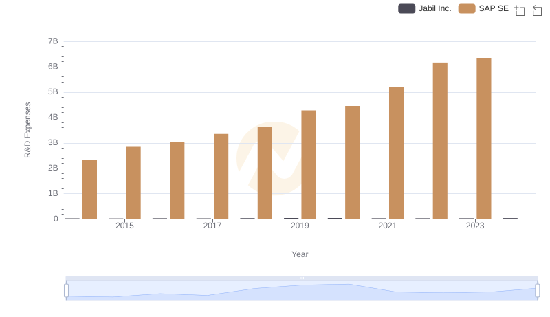Image resolution: width=550 pixels, height=317 pixels.
Task: Select the left handle of the zoom slider
Action: coord(66,290)
